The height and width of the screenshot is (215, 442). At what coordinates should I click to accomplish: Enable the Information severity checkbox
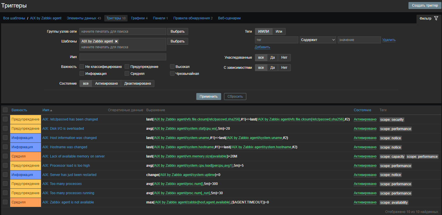[x=82, y=74]
